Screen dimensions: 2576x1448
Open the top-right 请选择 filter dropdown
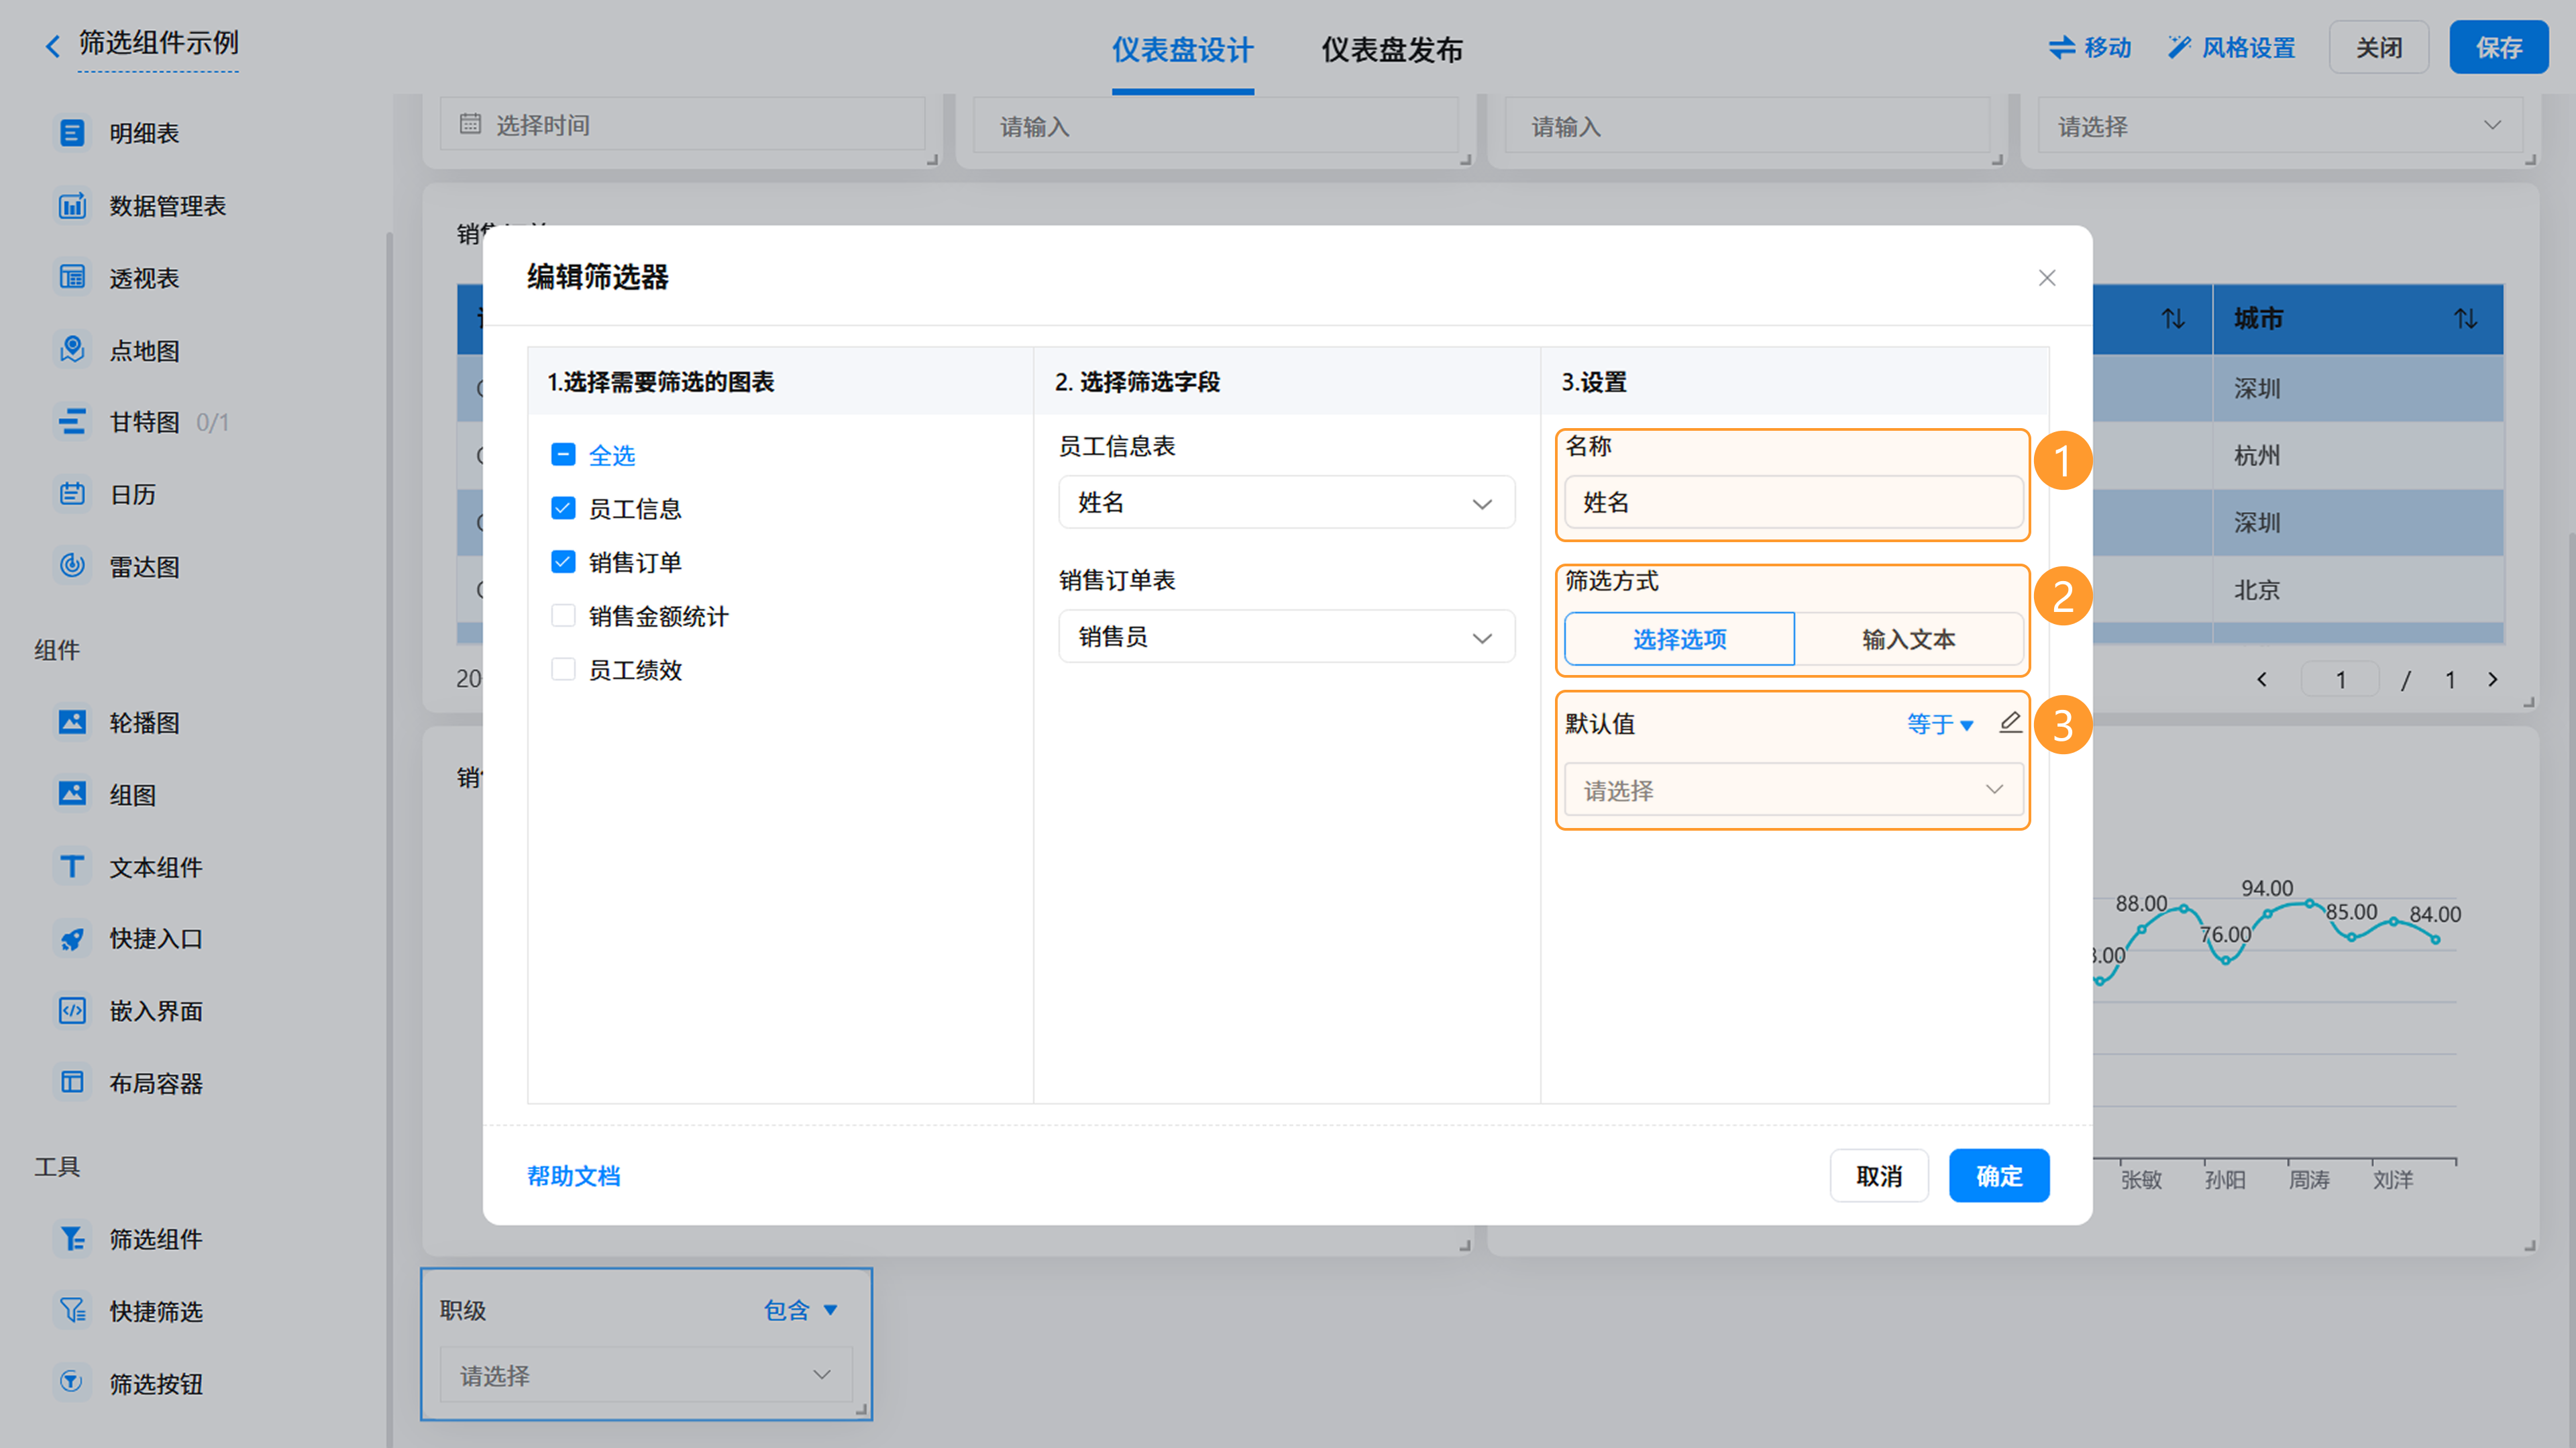point(2279,126)
